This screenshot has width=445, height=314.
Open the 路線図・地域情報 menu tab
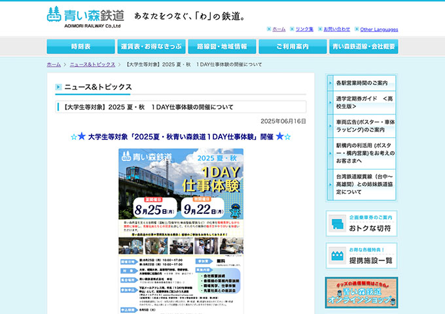pyautogui.click(x=222, y=46)
